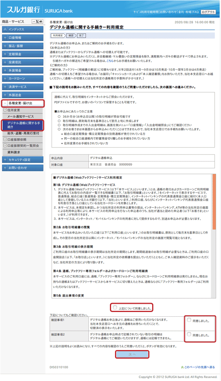Expand the 外貨預金 menu section
221x381 pixels.
23,71
